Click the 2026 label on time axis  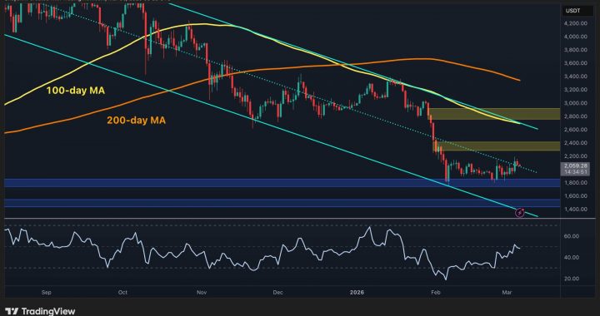pyautogui.click(x=357, y=293)
